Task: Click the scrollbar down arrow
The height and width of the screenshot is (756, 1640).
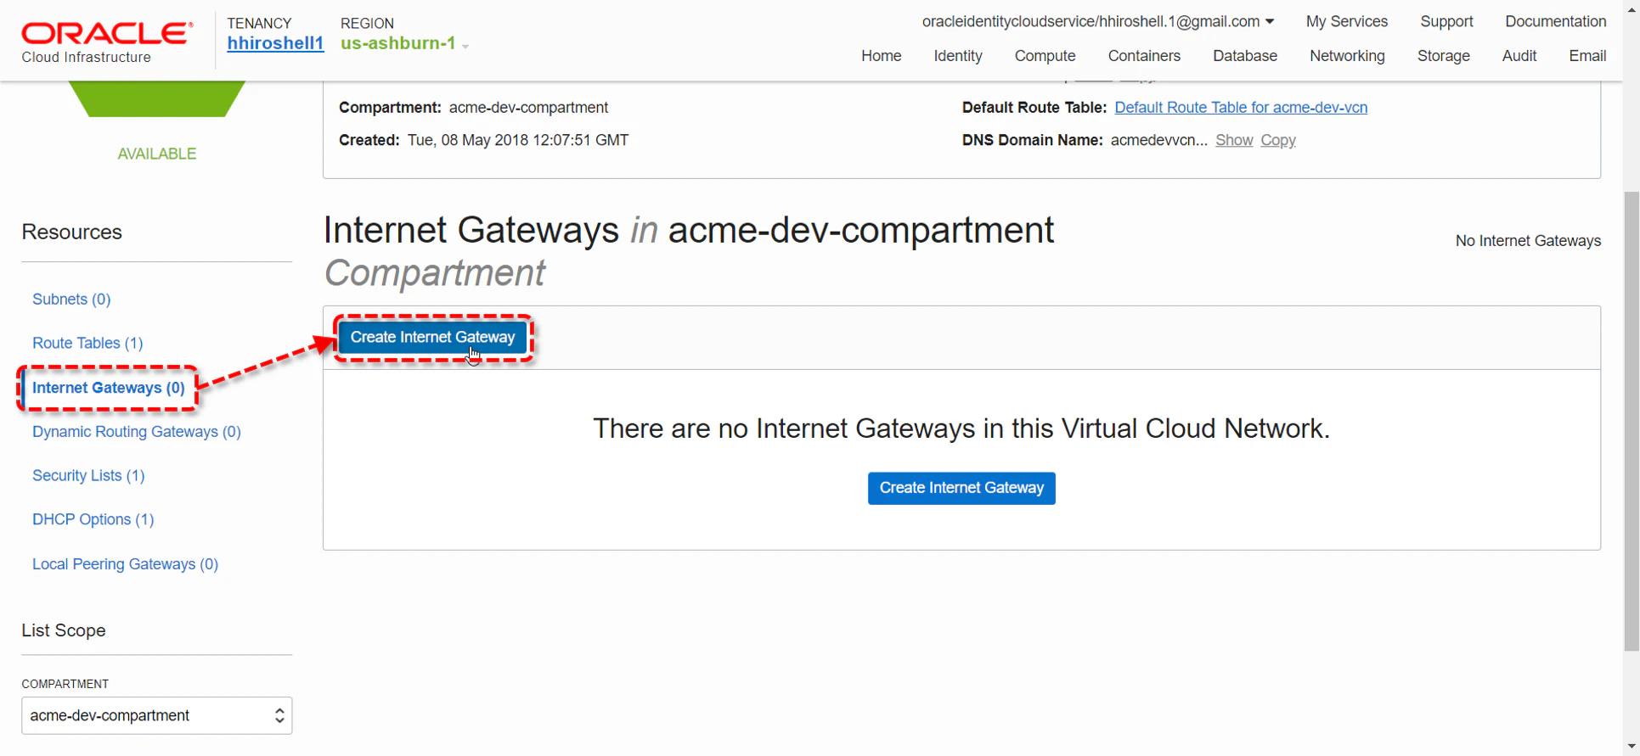Action: [1632, 747]
